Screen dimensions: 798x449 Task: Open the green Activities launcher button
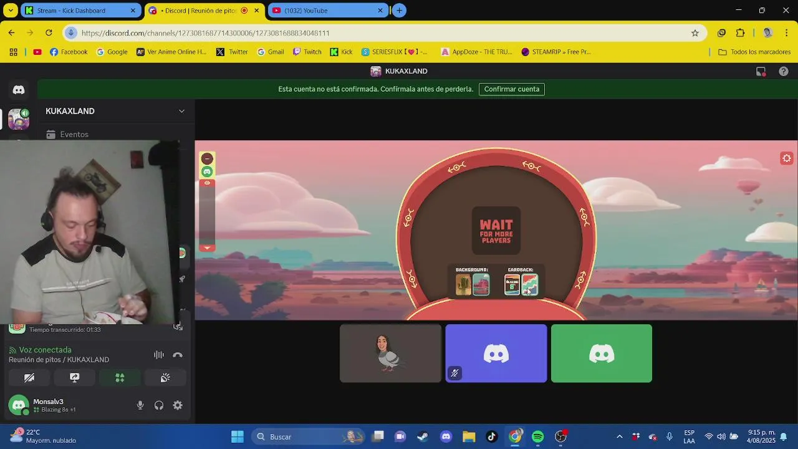tap(120, 378)
